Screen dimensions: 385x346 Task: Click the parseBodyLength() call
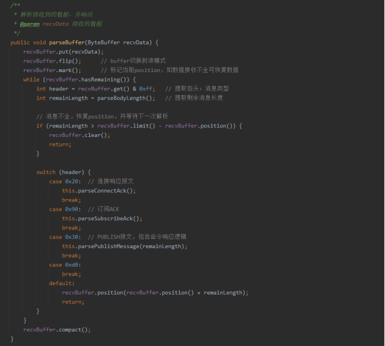click(125, 98)
